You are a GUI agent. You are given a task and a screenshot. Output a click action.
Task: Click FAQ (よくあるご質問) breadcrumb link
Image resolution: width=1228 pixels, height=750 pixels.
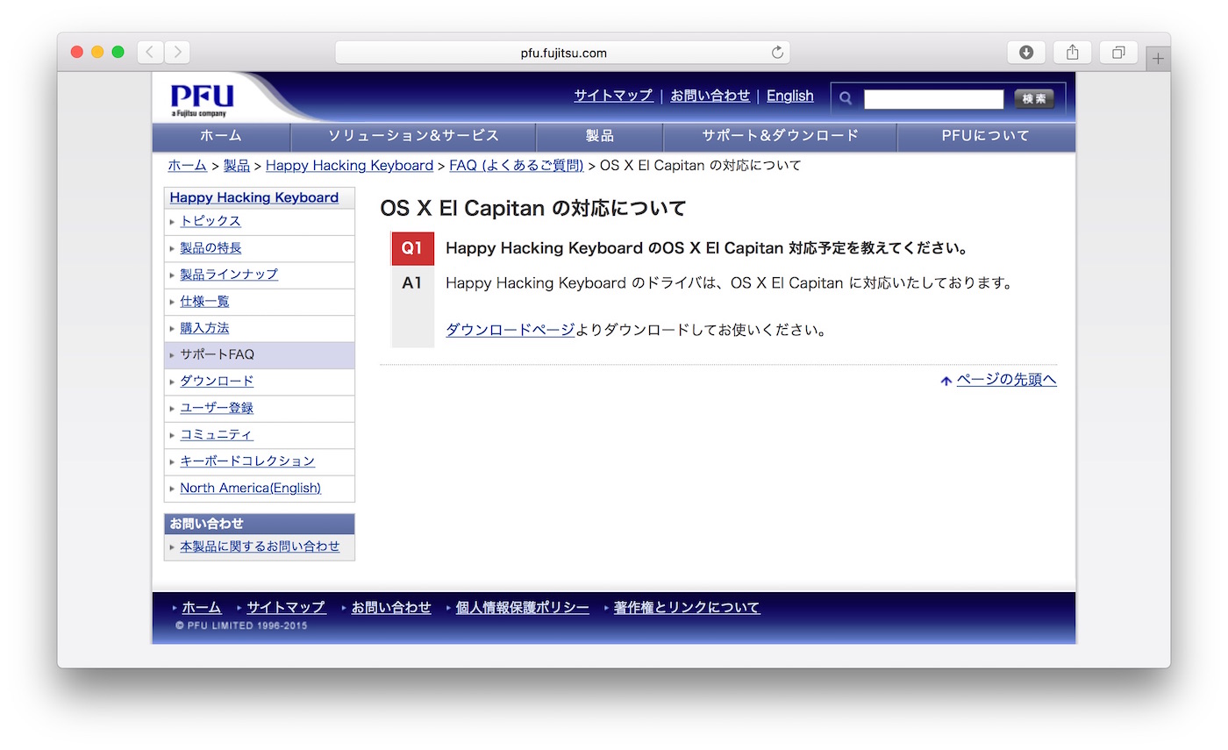coord(517,165)
